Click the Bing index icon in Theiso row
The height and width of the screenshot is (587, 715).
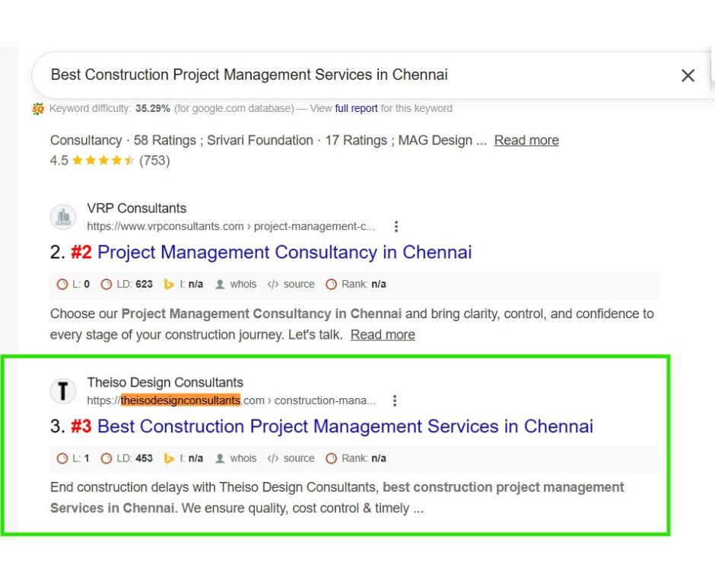click(169, 458)
